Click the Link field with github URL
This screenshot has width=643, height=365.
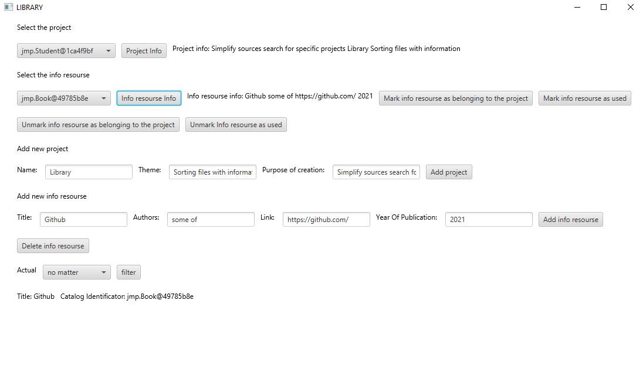pos(326,219)
